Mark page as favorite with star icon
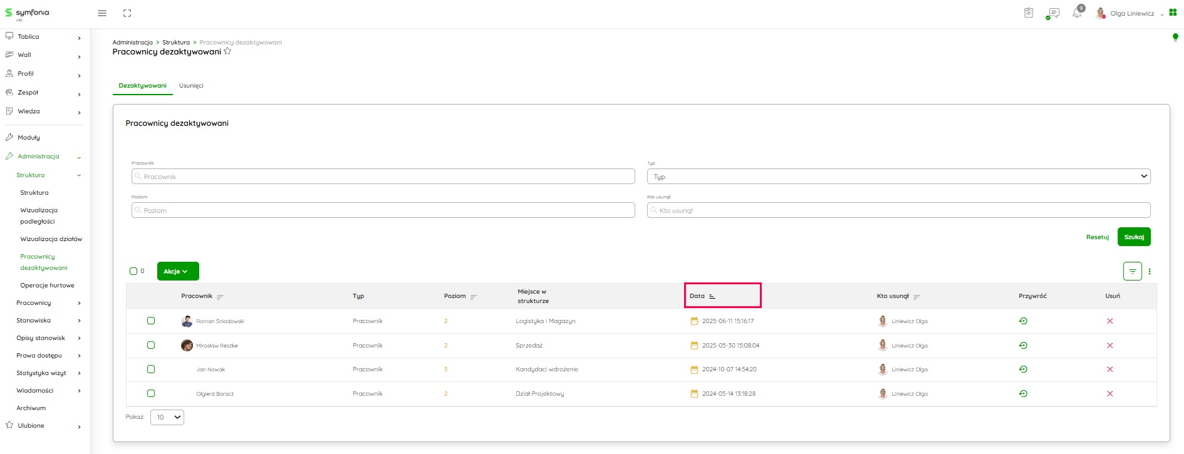The width and height of the screenshot is (1184, 454). pos(227,51)
